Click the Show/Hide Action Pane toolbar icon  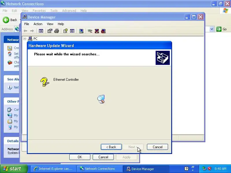(72, 31)
